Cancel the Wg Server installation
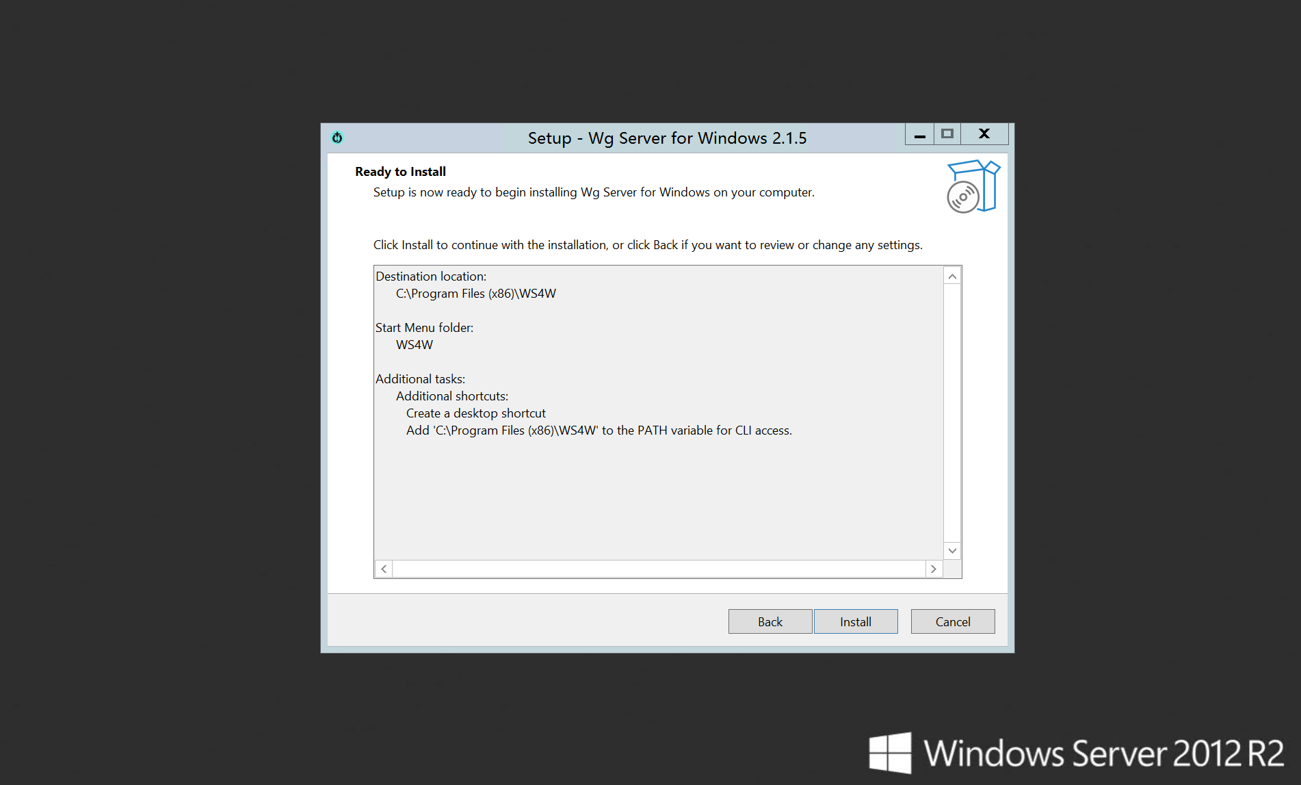1301x785 pixels. click(952, 621)
